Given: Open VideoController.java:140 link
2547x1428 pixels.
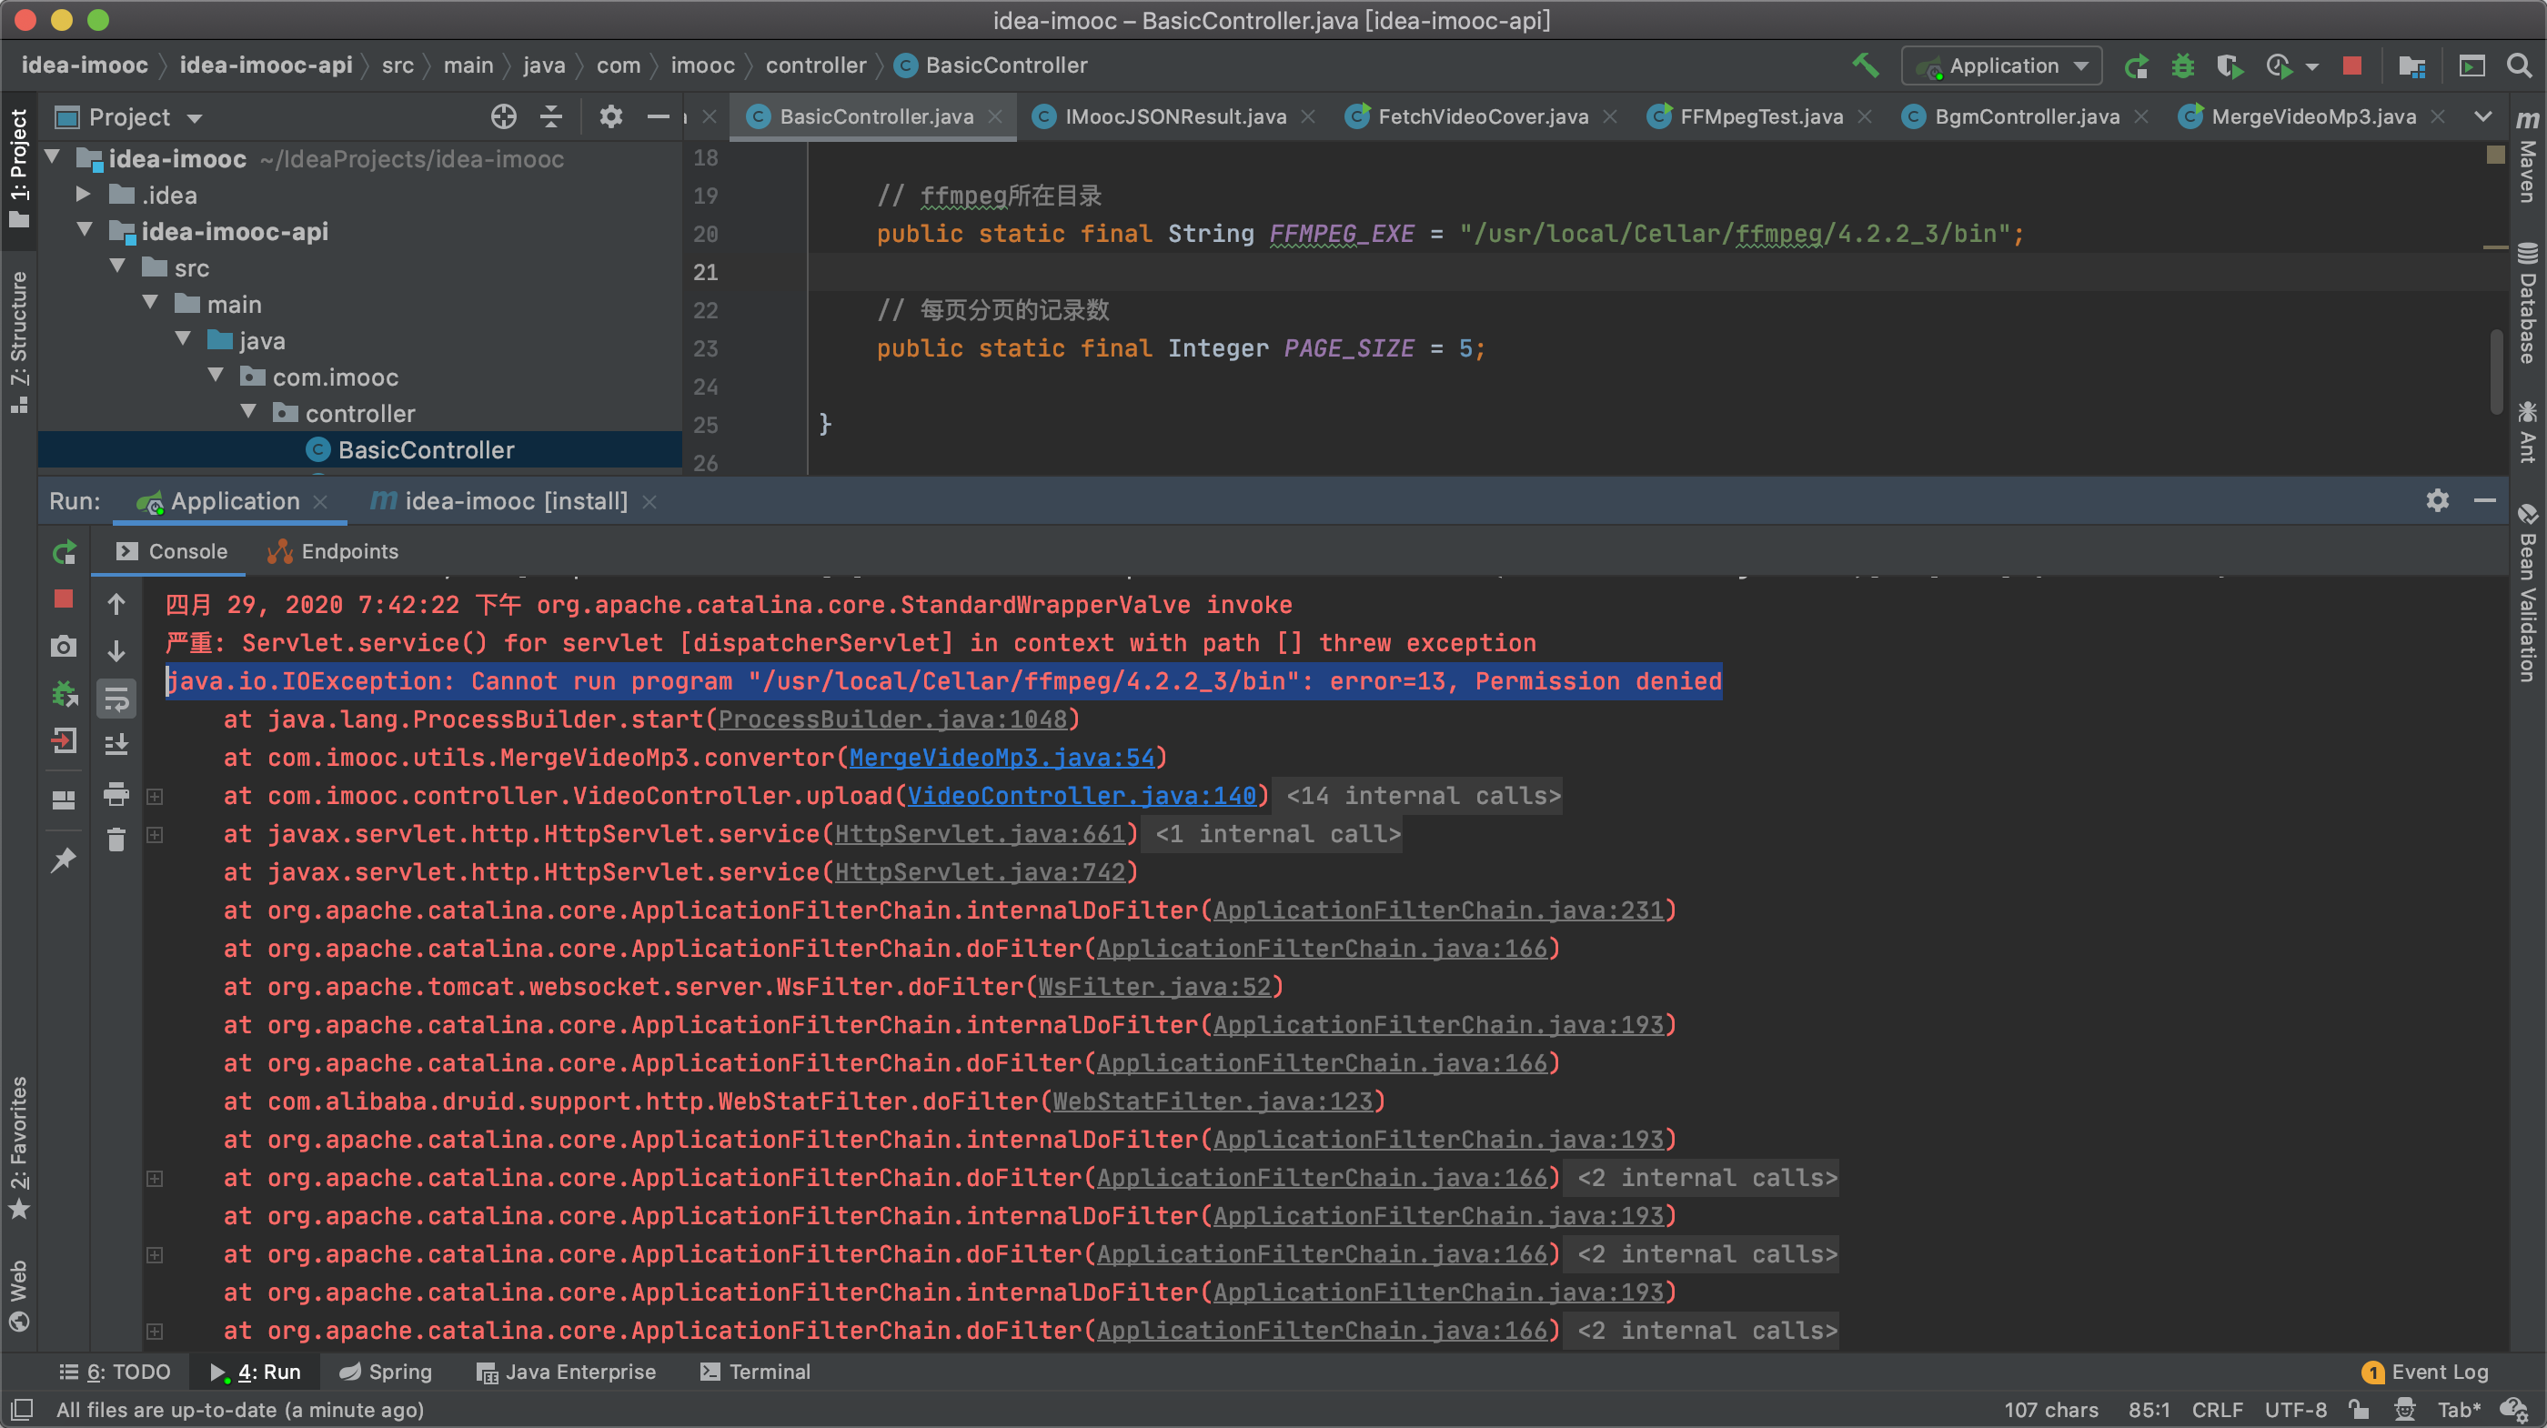Looking at the screenshot, I should tap(1082, 796).
